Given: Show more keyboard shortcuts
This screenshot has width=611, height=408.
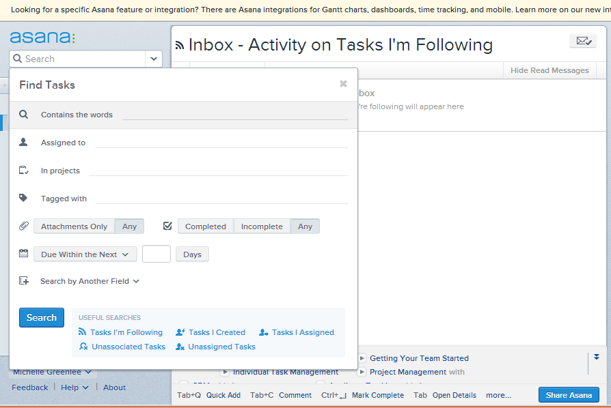Looking at the screenshot, I should pyautogui.click(x=498, y=395).
